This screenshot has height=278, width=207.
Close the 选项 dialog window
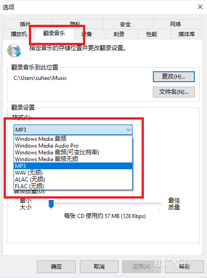click(x=200, y=7)
